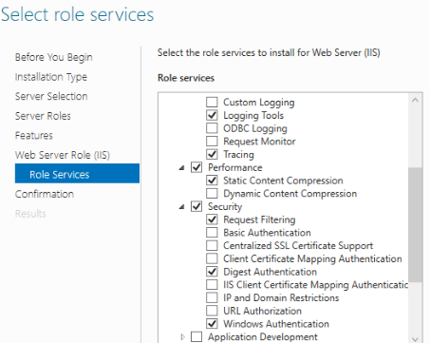Image resolution: width=430 pixels, height=343 pixels.
Task: Click the scrollbar down arrow
Action: pyautogui.click(x=416, y=338)
